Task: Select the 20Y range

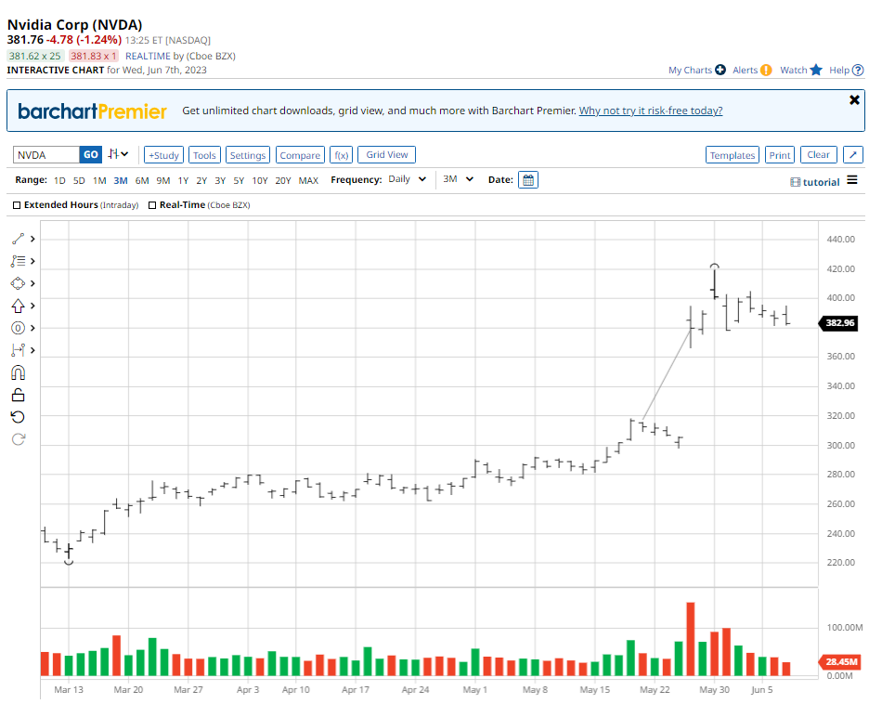Action: point(283,180)
